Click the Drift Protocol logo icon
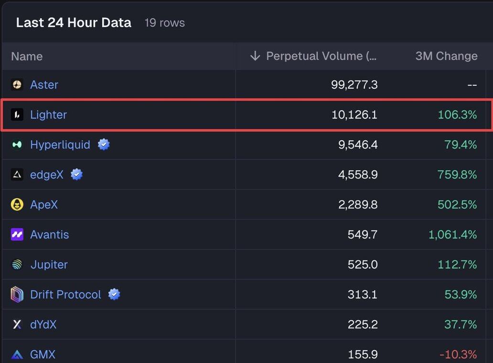 point(17,295)
